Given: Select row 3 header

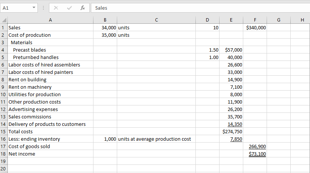Looking at the screenshot, I should (4, 42).
